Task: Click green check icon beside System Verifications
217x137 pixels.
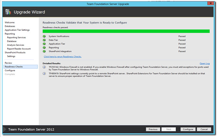Action: [x=44, y=36]
